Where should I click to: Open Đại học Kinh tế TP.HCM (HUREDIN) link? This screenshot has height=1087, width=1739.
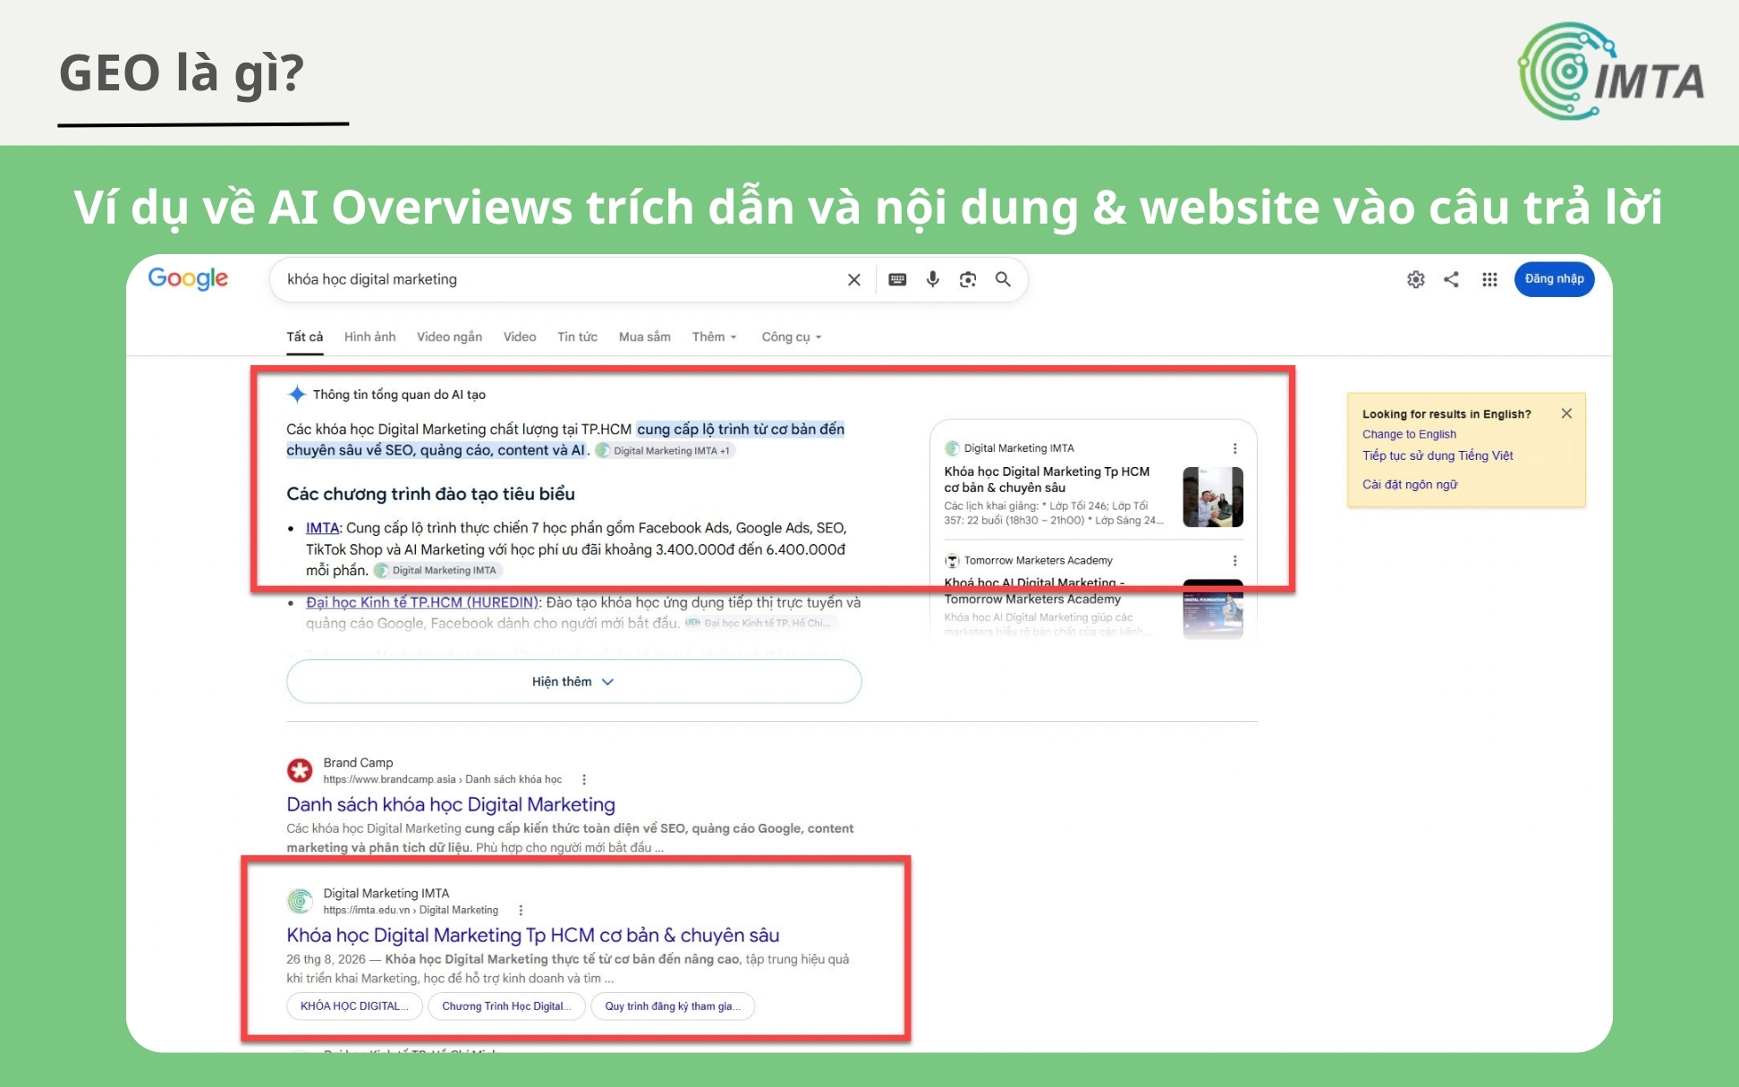coord(422,602)
